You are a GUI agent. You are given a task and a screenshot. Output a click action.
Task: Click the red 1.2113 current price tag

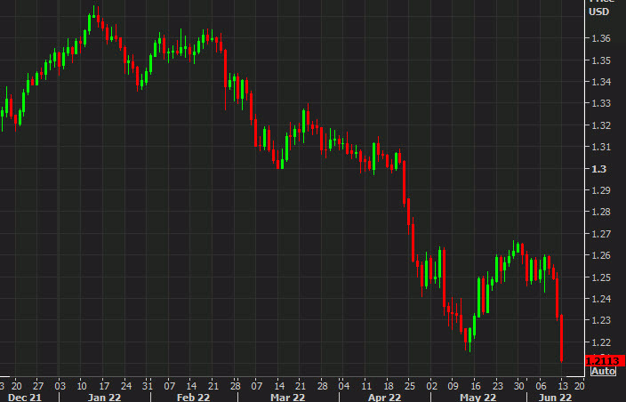tap(603, 360)
